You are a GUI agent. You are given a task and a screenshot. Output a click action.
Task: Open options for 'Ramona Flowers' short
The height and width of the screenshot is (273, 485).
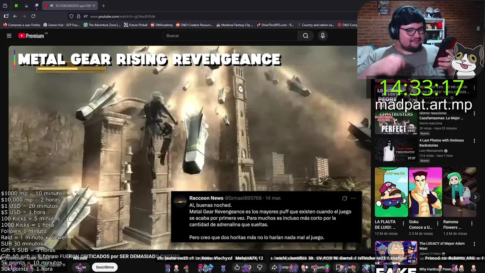point(472,224)
